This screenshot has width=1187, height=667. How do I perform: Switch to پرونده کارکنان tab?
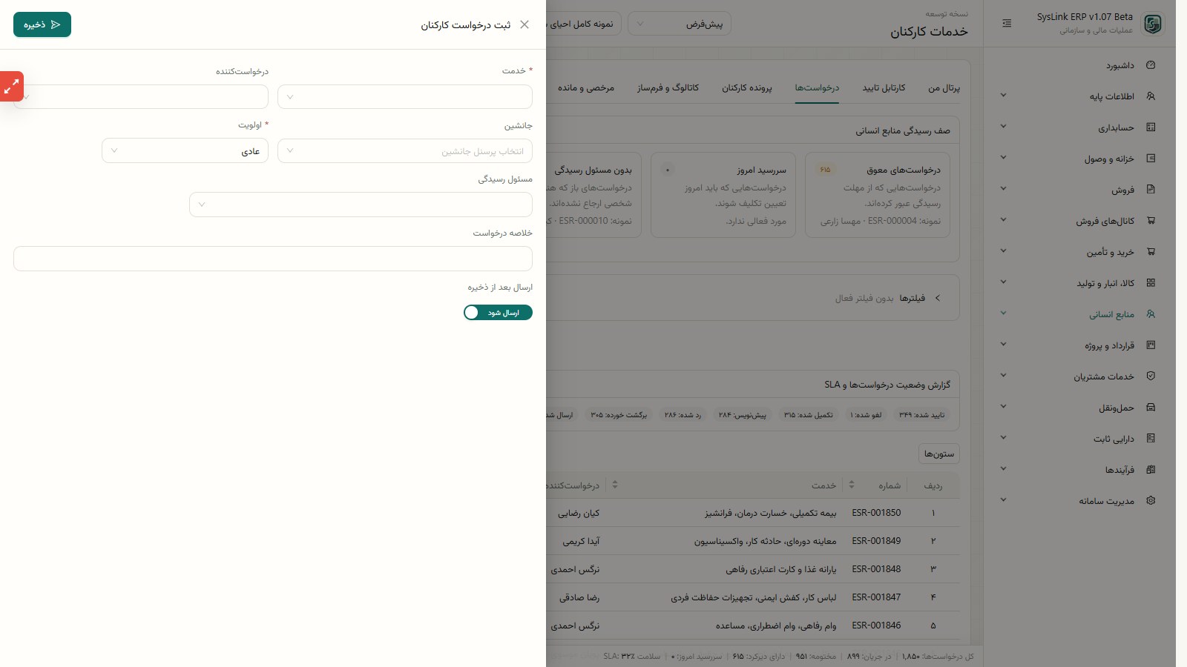747,88
